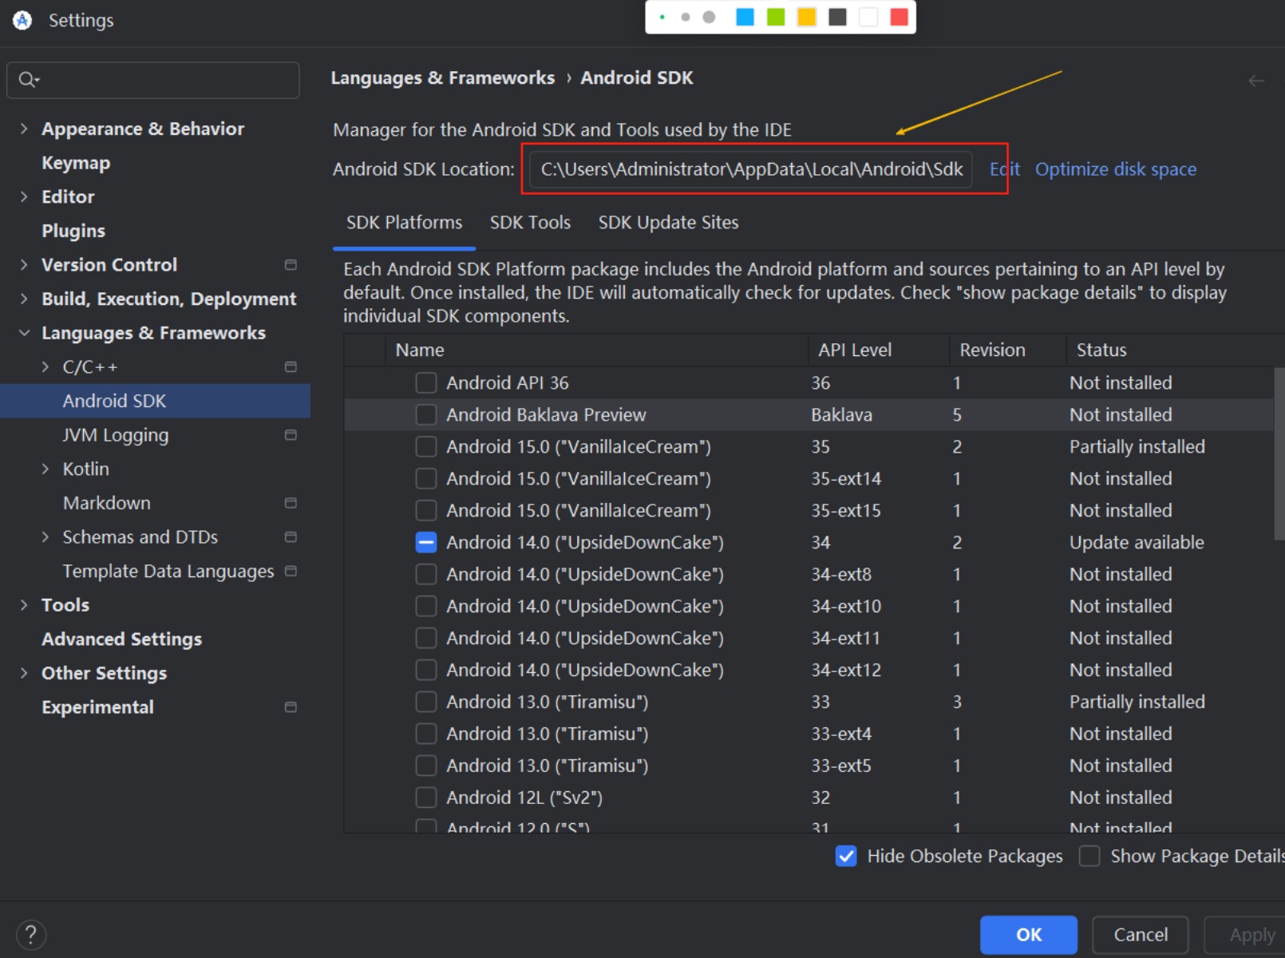Collapse Languages & Frameworks section
Image resolution: width=1285 pixels, height=958 pixels.
[24, 333]
